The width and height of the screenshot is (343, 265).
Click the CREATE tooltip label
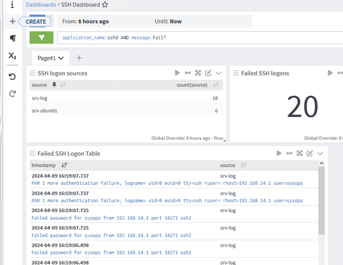tap(36, 21)
